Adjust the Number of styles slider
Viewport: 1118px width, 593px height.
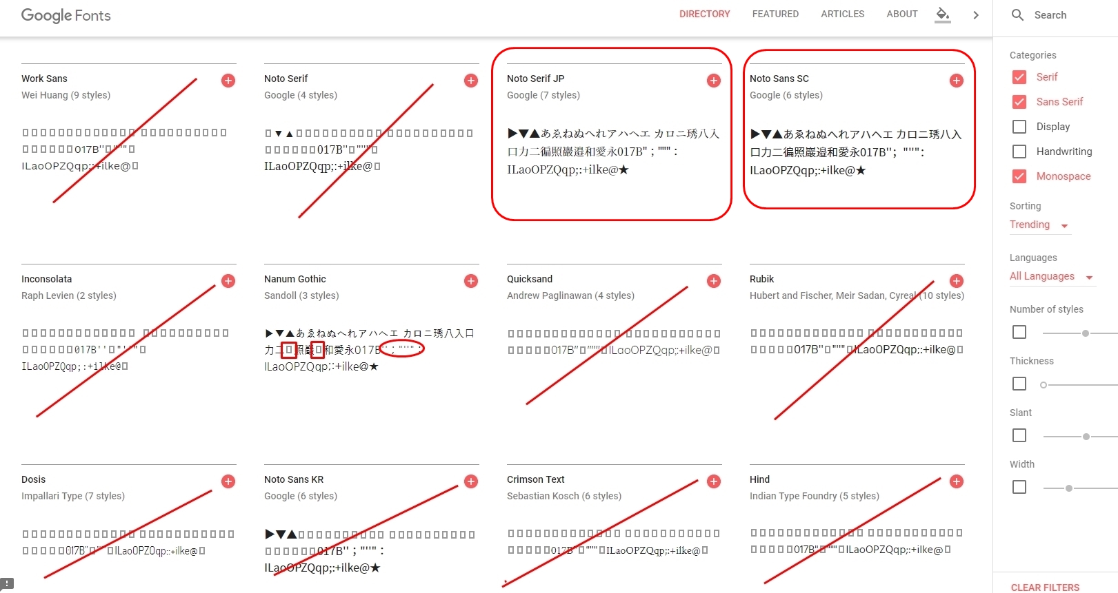(x=1086, y=333)
